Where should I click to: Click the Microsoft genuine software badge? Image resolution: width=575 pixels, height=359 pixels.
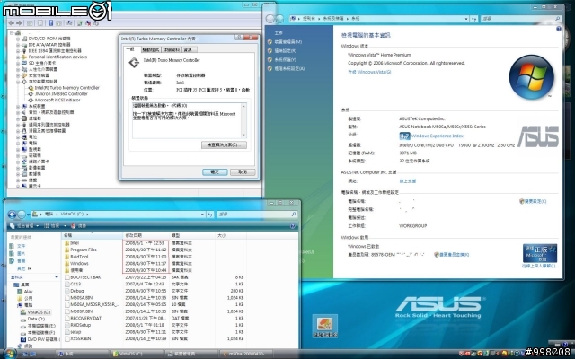click(540, 253)
